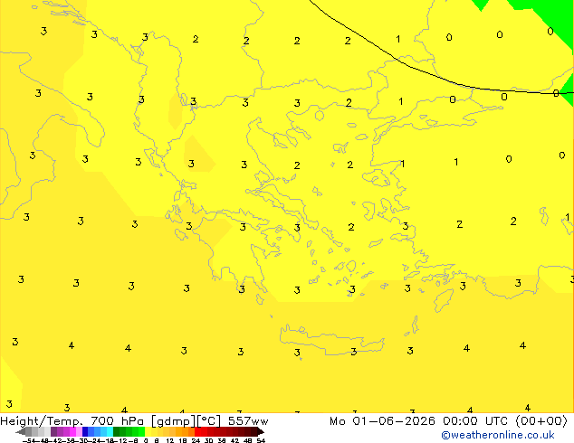Click the Mo 01-06-2026 date label

click(382, 421)
